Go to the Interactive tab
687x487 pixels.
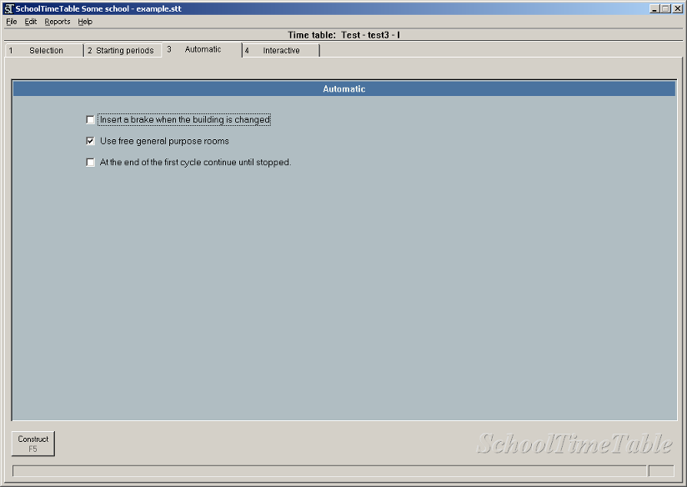(281, 50)
